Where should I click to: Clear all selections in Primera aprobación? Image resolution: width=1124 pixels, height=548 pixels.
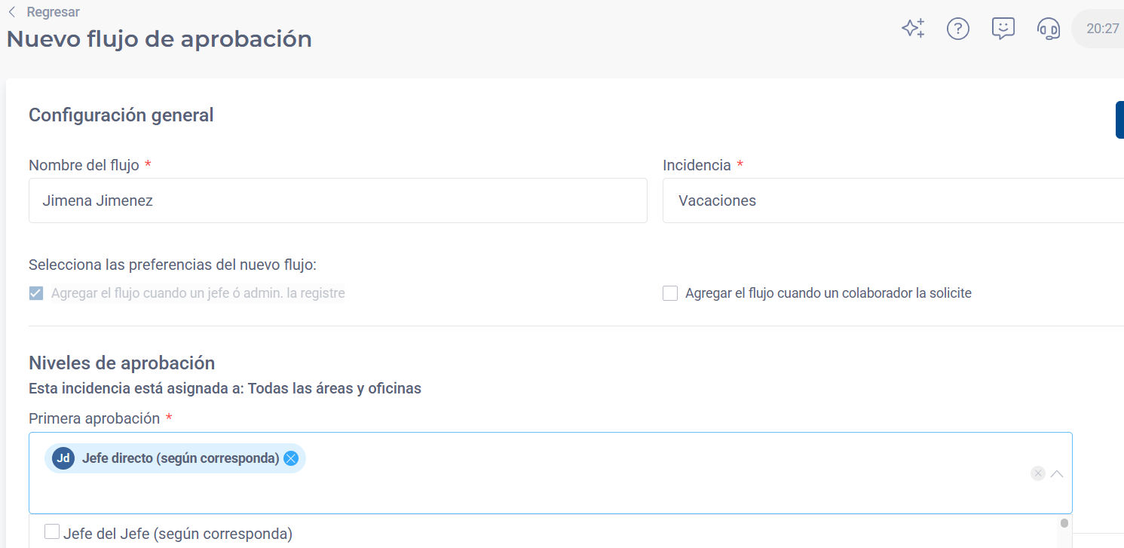pyautogui.click(x=1038, y=473)
